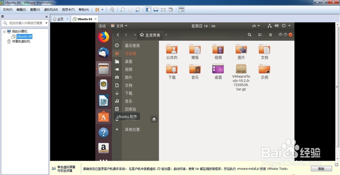The width and height of the screenshot is (340, 175).
Task: Click the 帮助 button in the hint bar
Action: click(x=321, y=169)
